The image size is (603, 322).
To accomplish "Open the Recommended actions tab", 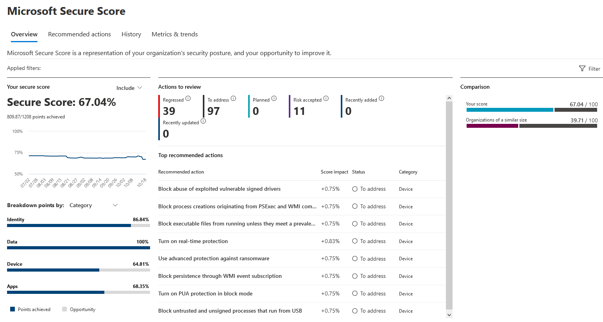I will (x=79, y=34).
